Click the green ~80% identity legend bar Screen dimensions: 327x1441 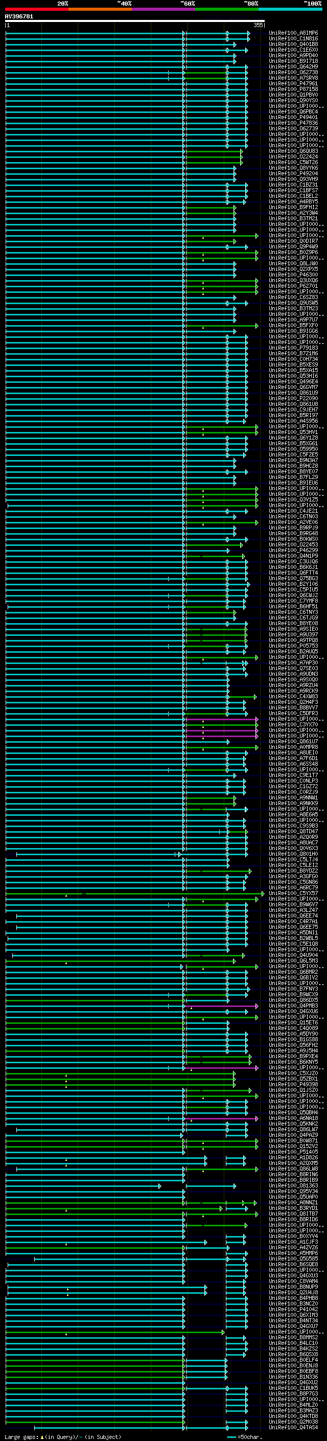(x=227, y=10)
